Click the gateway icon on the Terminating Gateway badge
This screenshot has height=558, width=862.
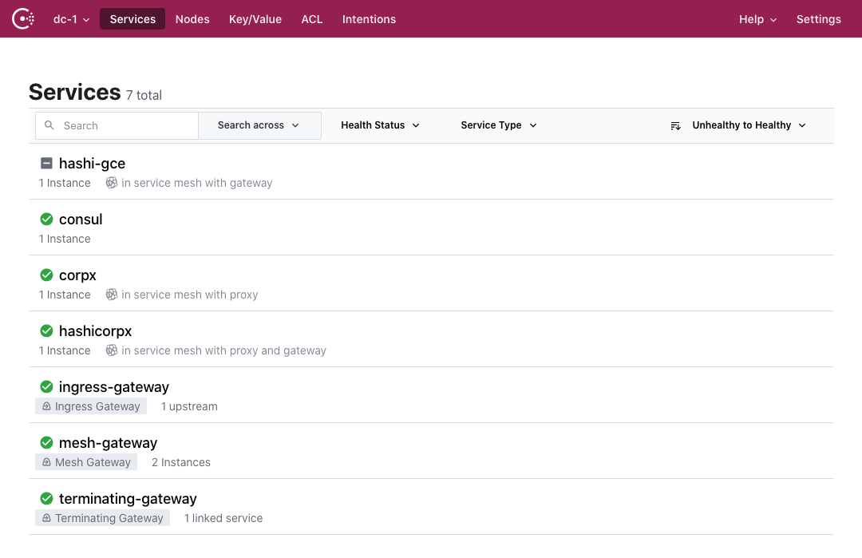tap(45, 518)
